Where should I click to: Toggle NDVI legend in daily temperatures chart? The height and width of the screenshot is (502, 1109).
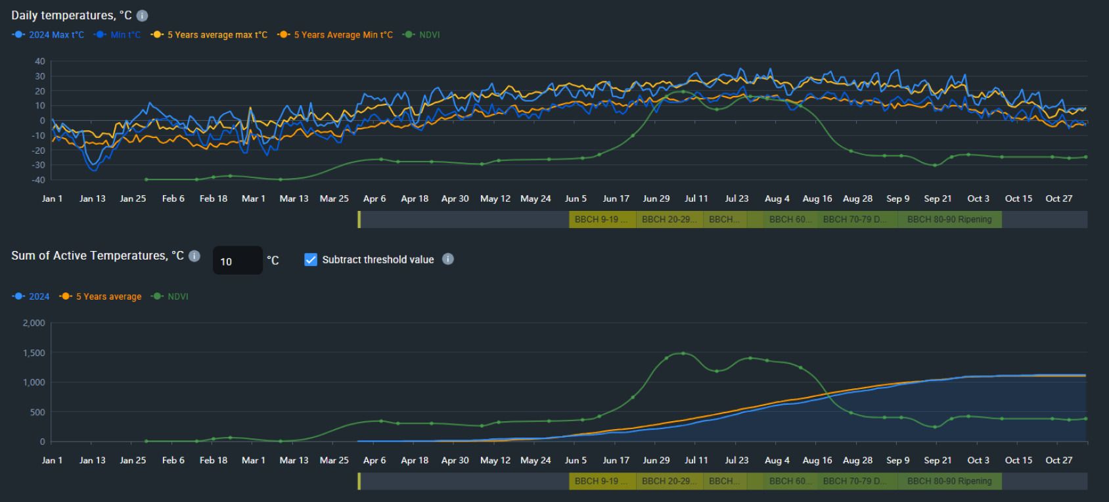[x=422, y=35]
